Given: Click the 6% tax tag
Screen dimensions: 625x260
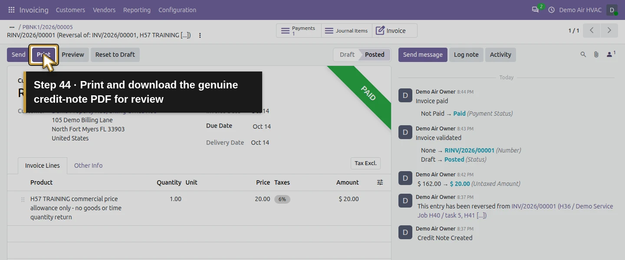Looking at the screenshot, I should [282, 199].
